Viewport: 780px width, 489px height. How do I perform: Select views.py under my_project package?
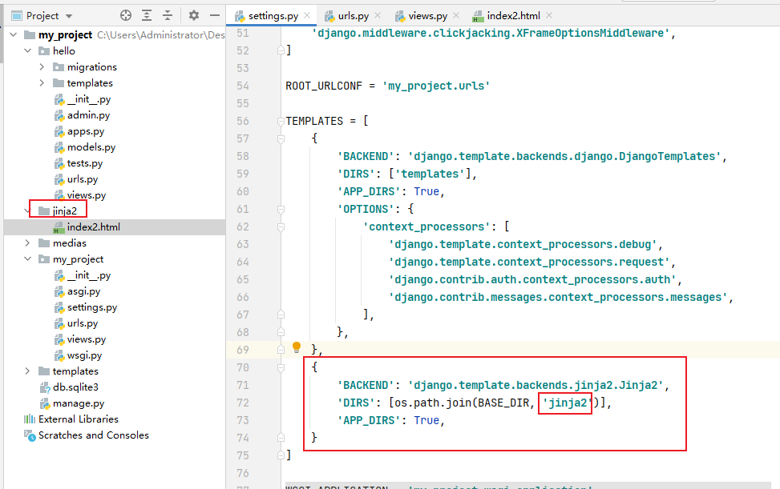87,339
